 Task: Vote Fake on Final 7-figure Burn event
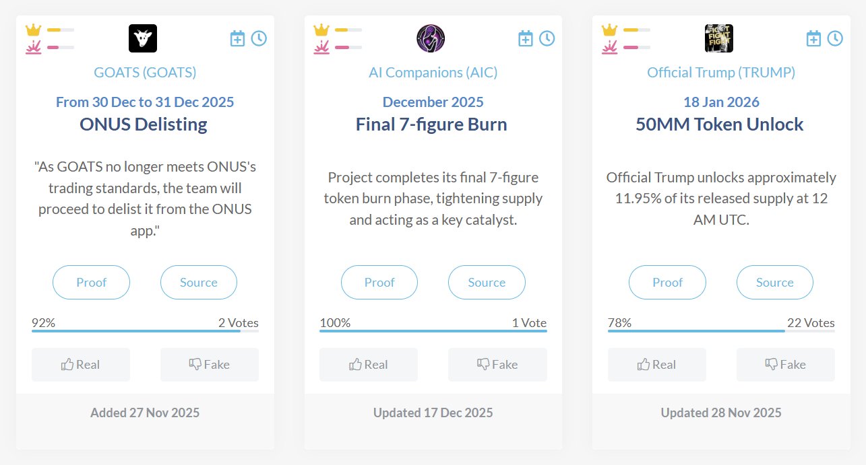(x=497, y=365)
